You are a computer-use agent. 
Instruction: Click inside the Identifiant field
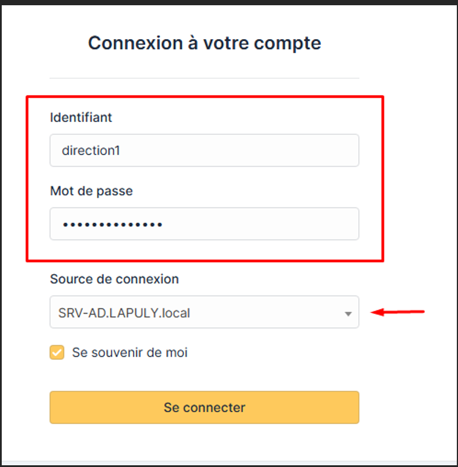point(204,150)
